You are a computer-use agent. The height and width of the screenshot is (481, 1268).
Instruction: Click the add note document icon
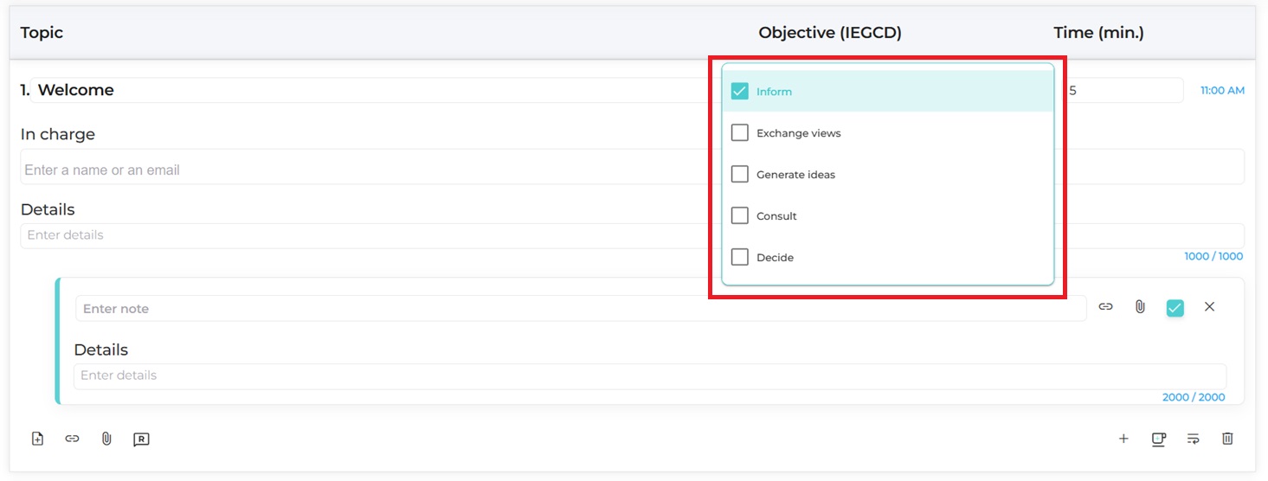[37, 439]
